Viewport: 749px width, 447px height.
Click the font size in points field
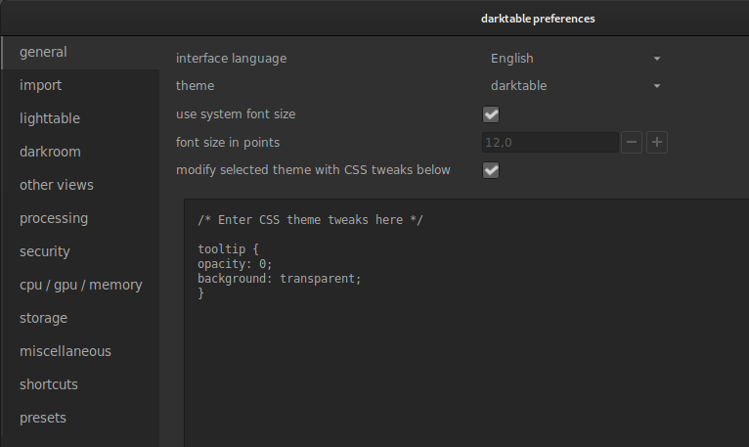coord(551,143)
